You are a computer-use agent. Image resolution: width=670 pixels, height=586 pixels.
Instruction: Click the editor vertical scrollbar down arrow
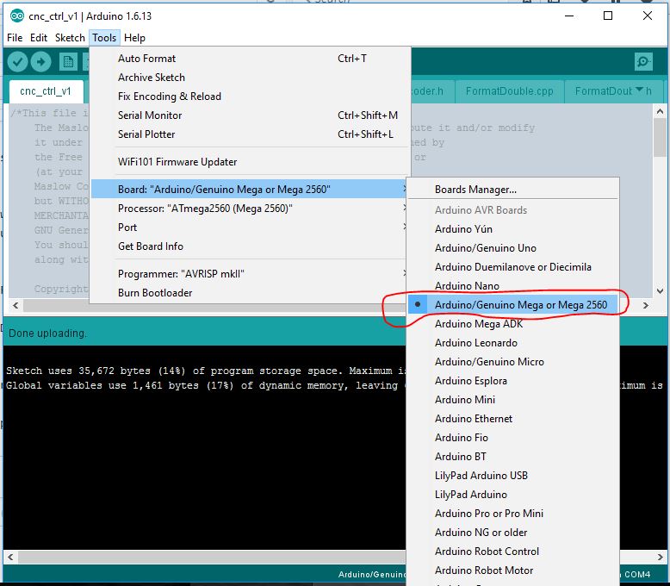(660, 291)
